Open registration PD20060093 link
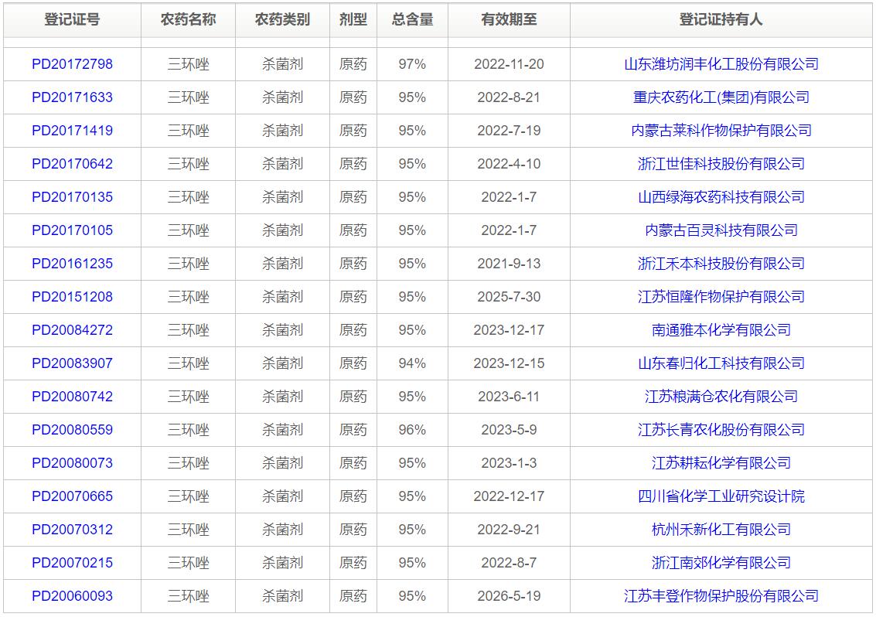Viewport: 876px width, 617px height. (x=72, y=596)
